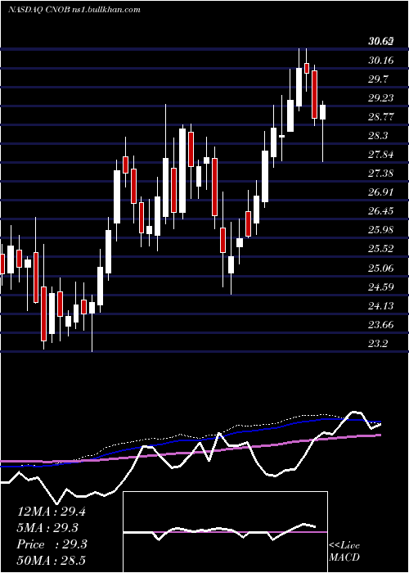
Task: Select the 27.38 price axis label
Action: (381, 174)
